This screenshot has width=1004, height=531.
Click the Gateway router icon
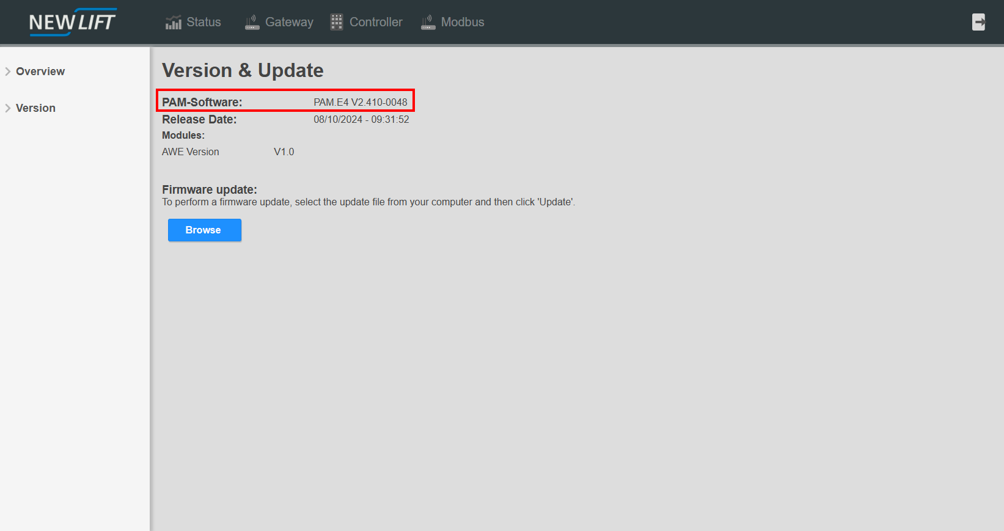[x=252, y=23]
